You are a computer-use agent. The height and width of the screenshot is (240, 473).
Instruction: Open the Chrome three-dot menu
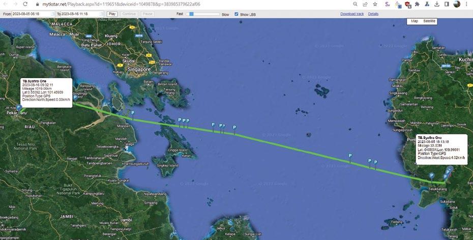[468, 4]
